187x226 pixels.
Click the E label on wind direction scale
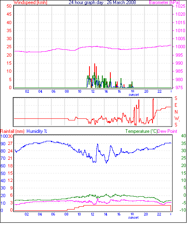click(x=176, y=105)
